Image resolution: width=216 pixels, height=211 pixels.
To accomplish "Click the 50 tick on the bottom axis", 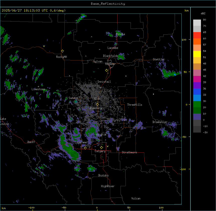I will [x=129, y=207].
